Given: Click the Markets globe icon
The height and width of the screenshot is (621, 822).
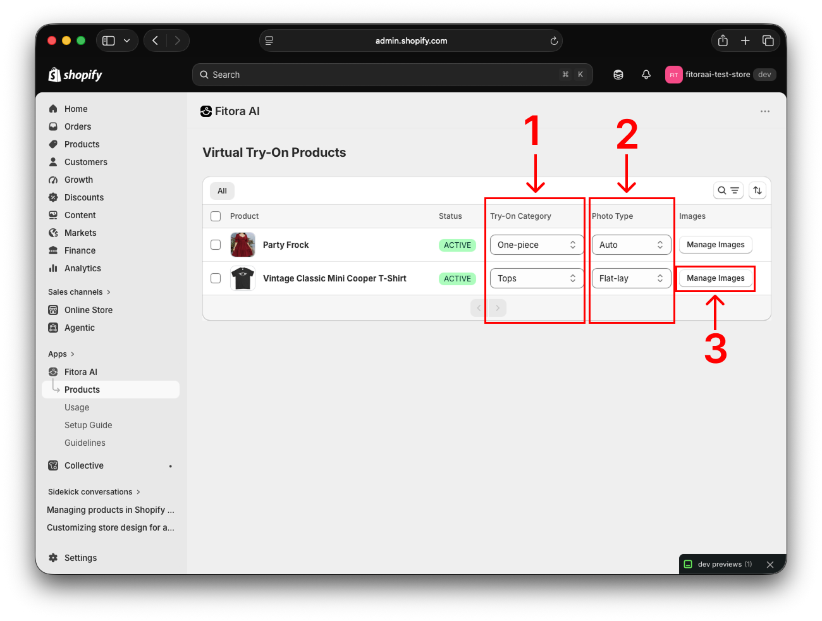Looking at the screenshot, I should point(53,233).
